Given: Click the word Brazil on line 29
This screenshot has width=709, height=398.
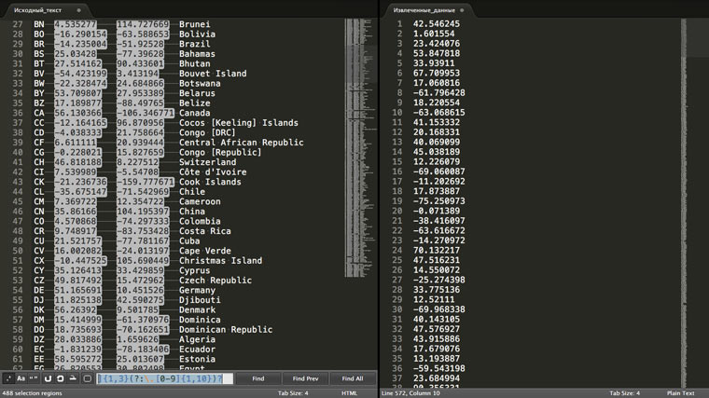Looking at the screenshot, I should pos(194,44).
